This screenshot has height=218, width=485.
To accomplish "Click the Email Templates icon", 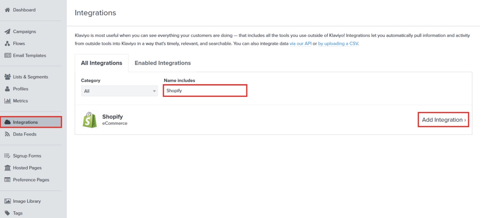I will click(x=7, y=55).
